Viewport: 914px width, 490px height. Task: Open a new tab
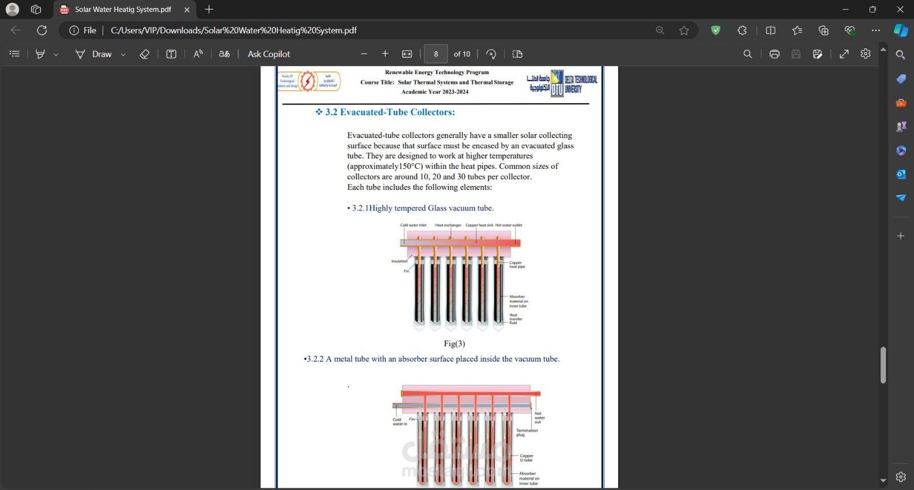point(209,9)
